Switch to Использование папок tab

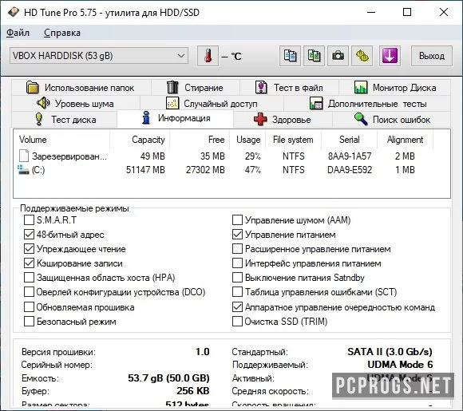tap(81, 88)
